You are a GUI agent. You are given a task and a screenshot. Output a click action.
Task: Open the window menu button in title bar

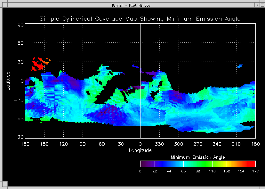click(x=4, y=5)
